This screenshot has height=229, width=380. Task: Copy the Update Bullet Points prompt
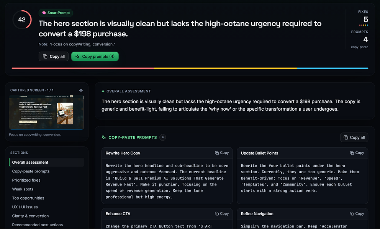coord(357,153)
